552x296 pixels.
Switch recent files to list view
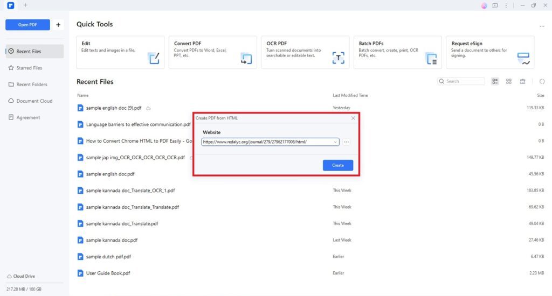coord(495,81)
